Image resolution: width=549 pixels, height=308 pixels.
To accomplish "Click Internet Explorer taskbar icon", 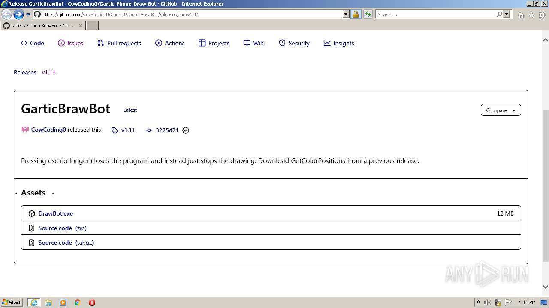I will click(34, 302).
